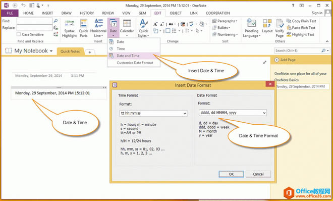Click into the Find text field
The image size is (333, 201).
[34, 21]
